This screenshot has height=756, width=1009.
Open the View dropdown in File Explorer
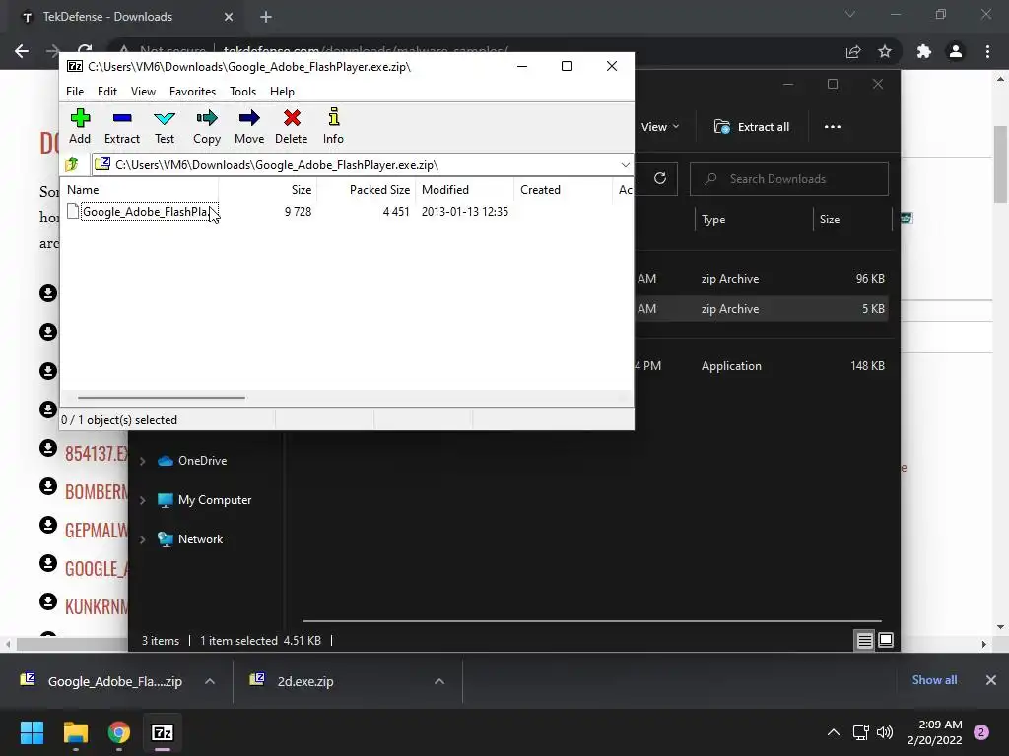tap(660, 127)
